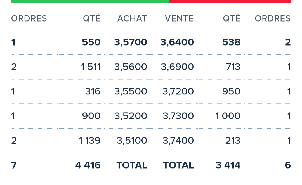Click the ACHAT column header

(x=132, y=19)
